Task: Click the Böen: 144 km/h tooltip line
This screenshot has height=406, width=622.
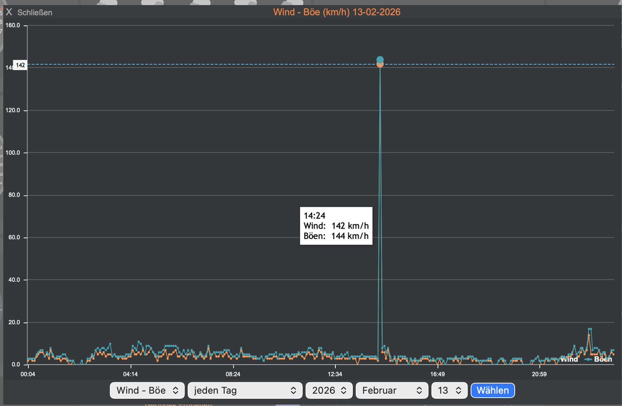Action: (x=336, y=237)
